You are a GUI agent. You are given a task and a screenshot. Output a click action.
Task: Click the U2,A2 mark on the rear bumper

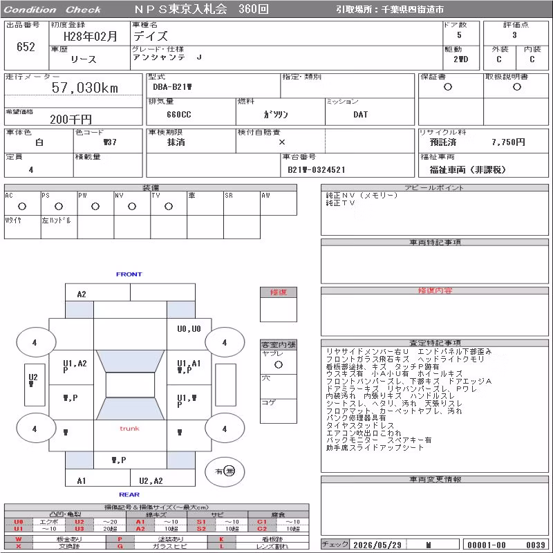[151, 480]
